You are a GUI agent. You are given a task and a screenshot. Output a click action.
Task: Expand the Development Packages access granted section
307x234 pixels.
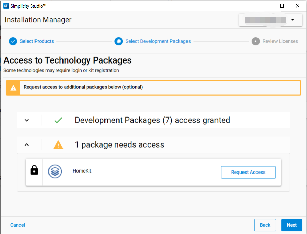point(27,120)
